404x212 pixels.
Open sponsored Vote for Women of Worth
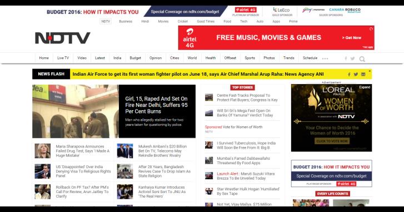point(234,127)
